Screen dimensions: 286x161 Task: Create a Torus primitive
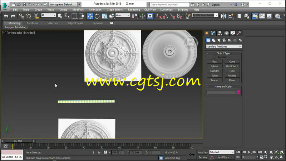[x=214, y=75]
